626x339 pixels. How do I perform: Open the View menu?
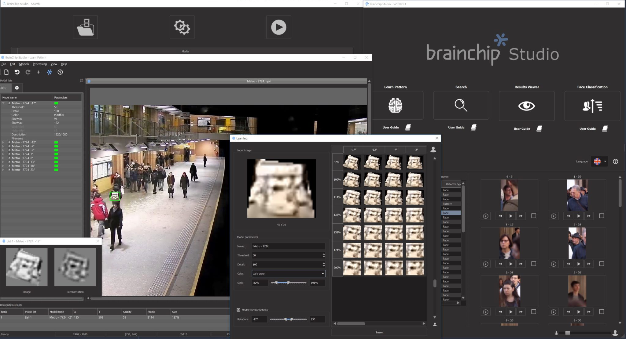click(54, 64)
